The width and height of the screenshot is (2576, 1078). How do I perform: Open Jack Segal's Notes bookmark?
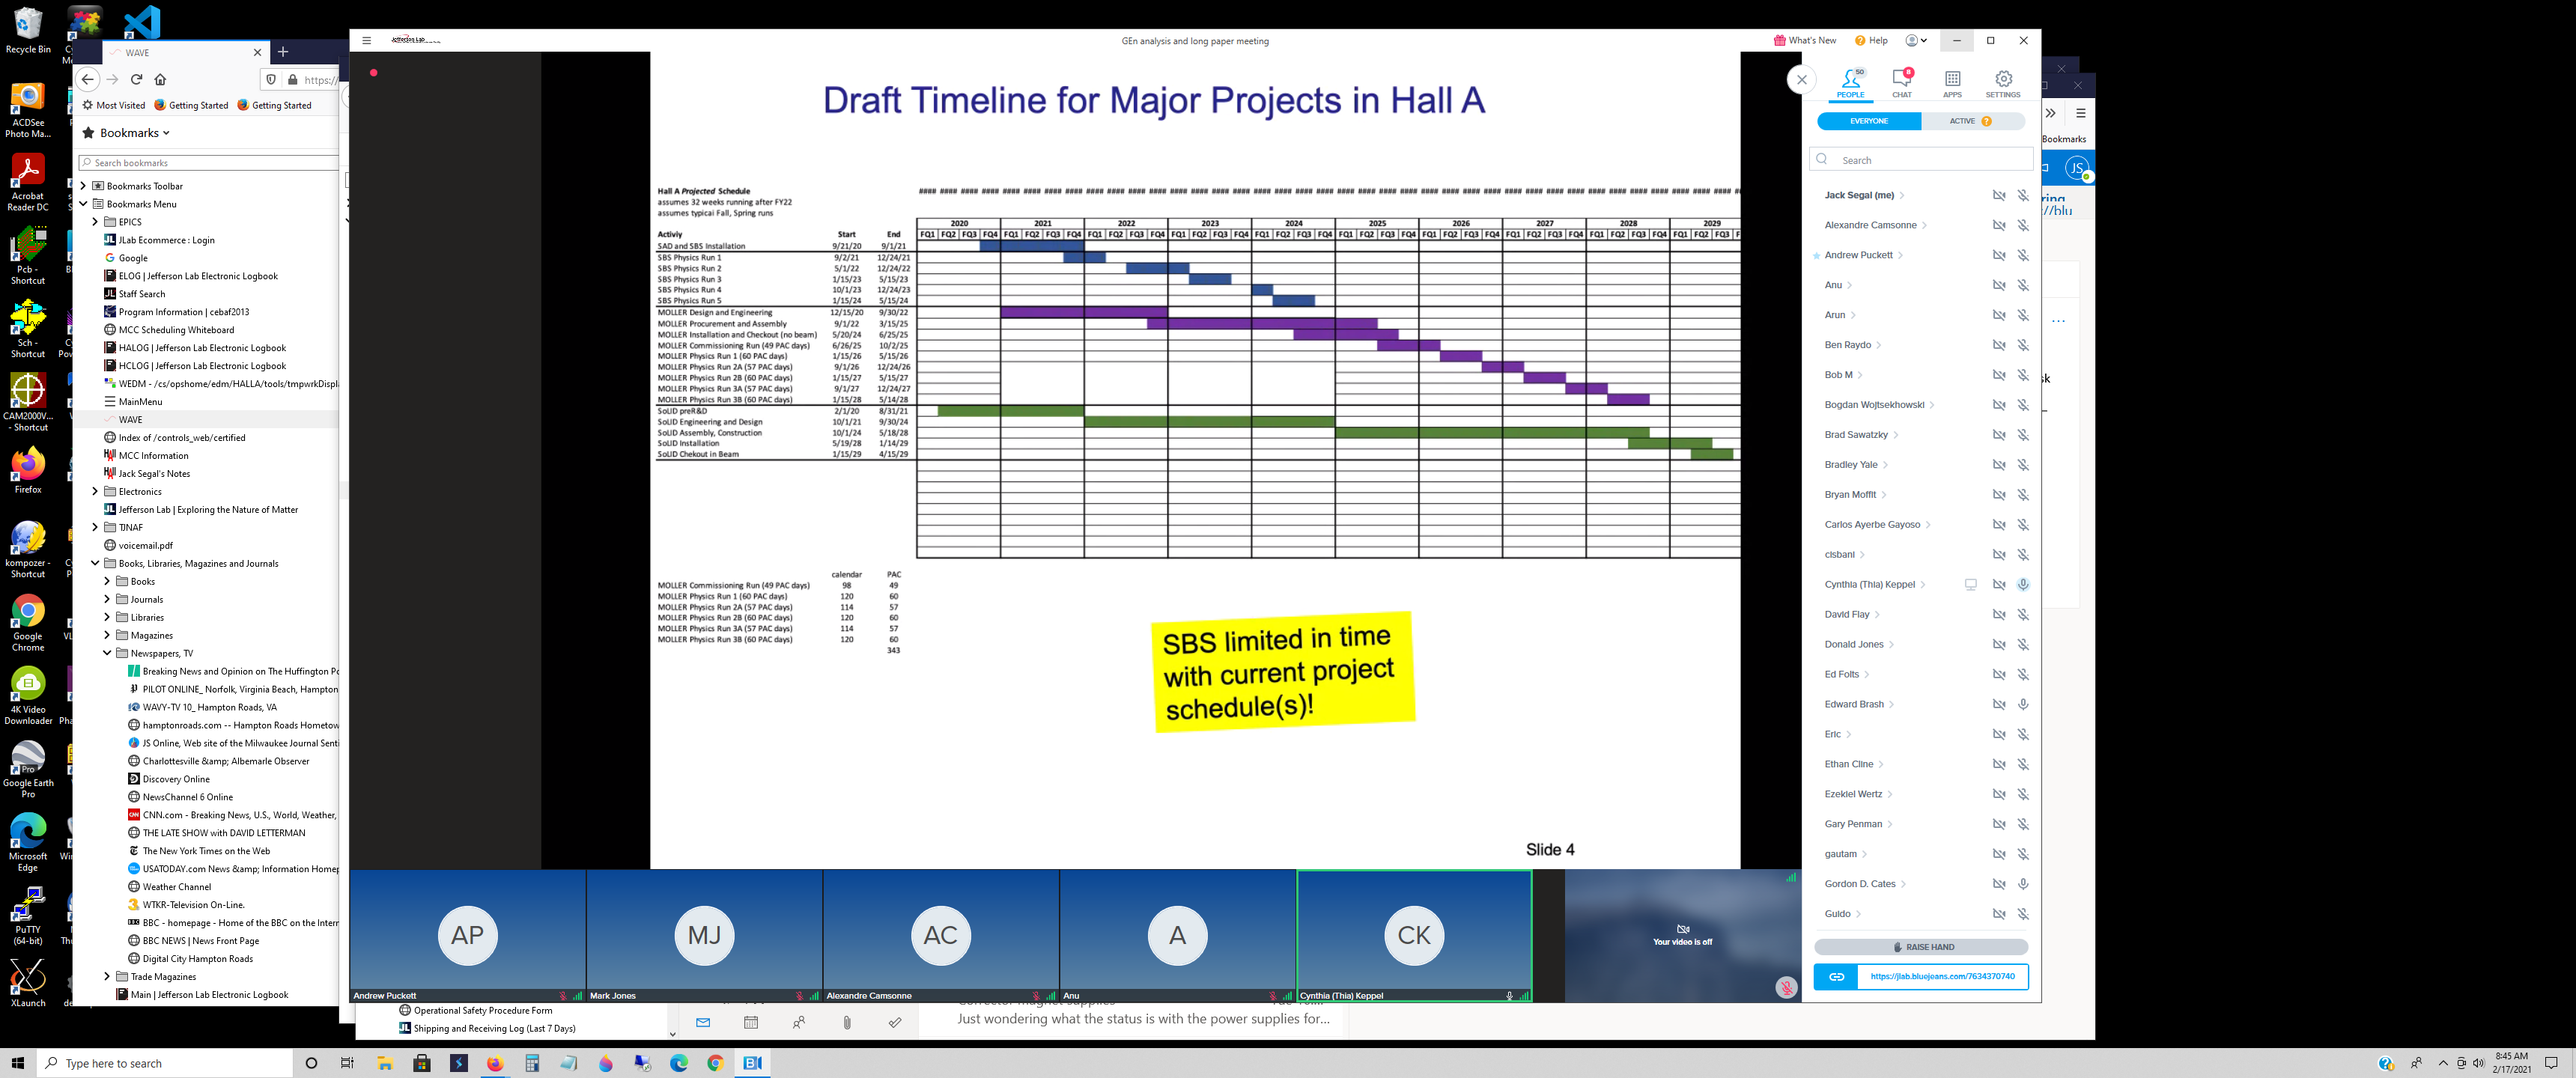coord(147,474)
